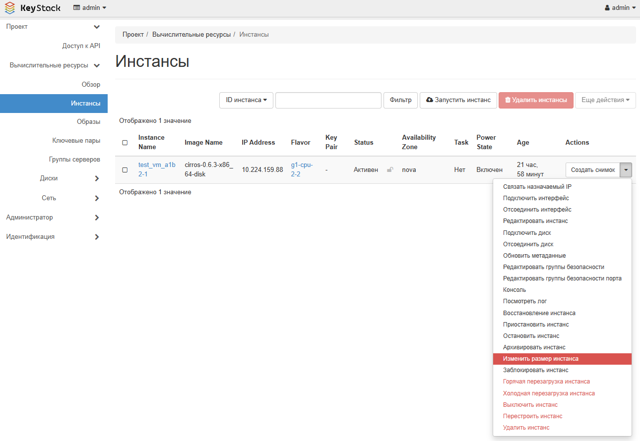Image resolution: width=640 pixels, height=441 pixels.
Task: Click Запустить инстанс cloud button
Action: pyautogui.click(x=458, y=100)
